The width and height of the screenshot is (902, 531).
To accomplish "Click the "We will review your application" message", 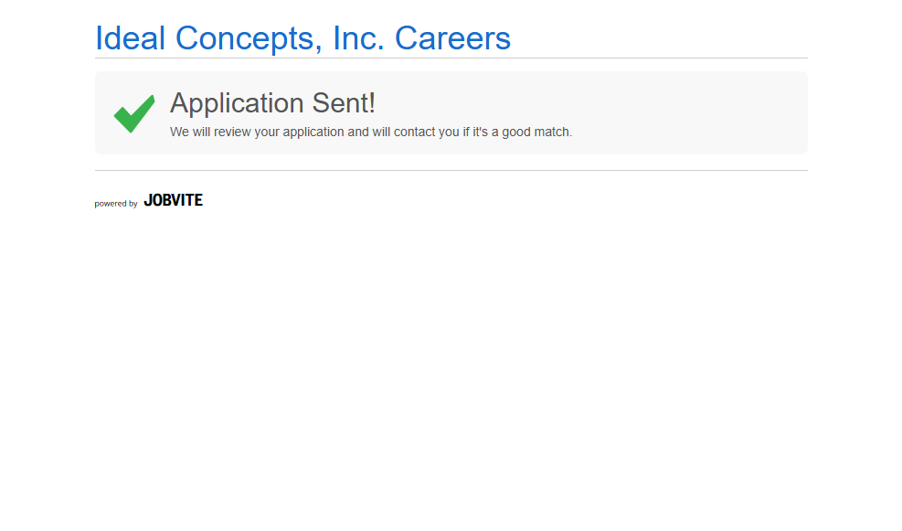I will click(370, 132).
